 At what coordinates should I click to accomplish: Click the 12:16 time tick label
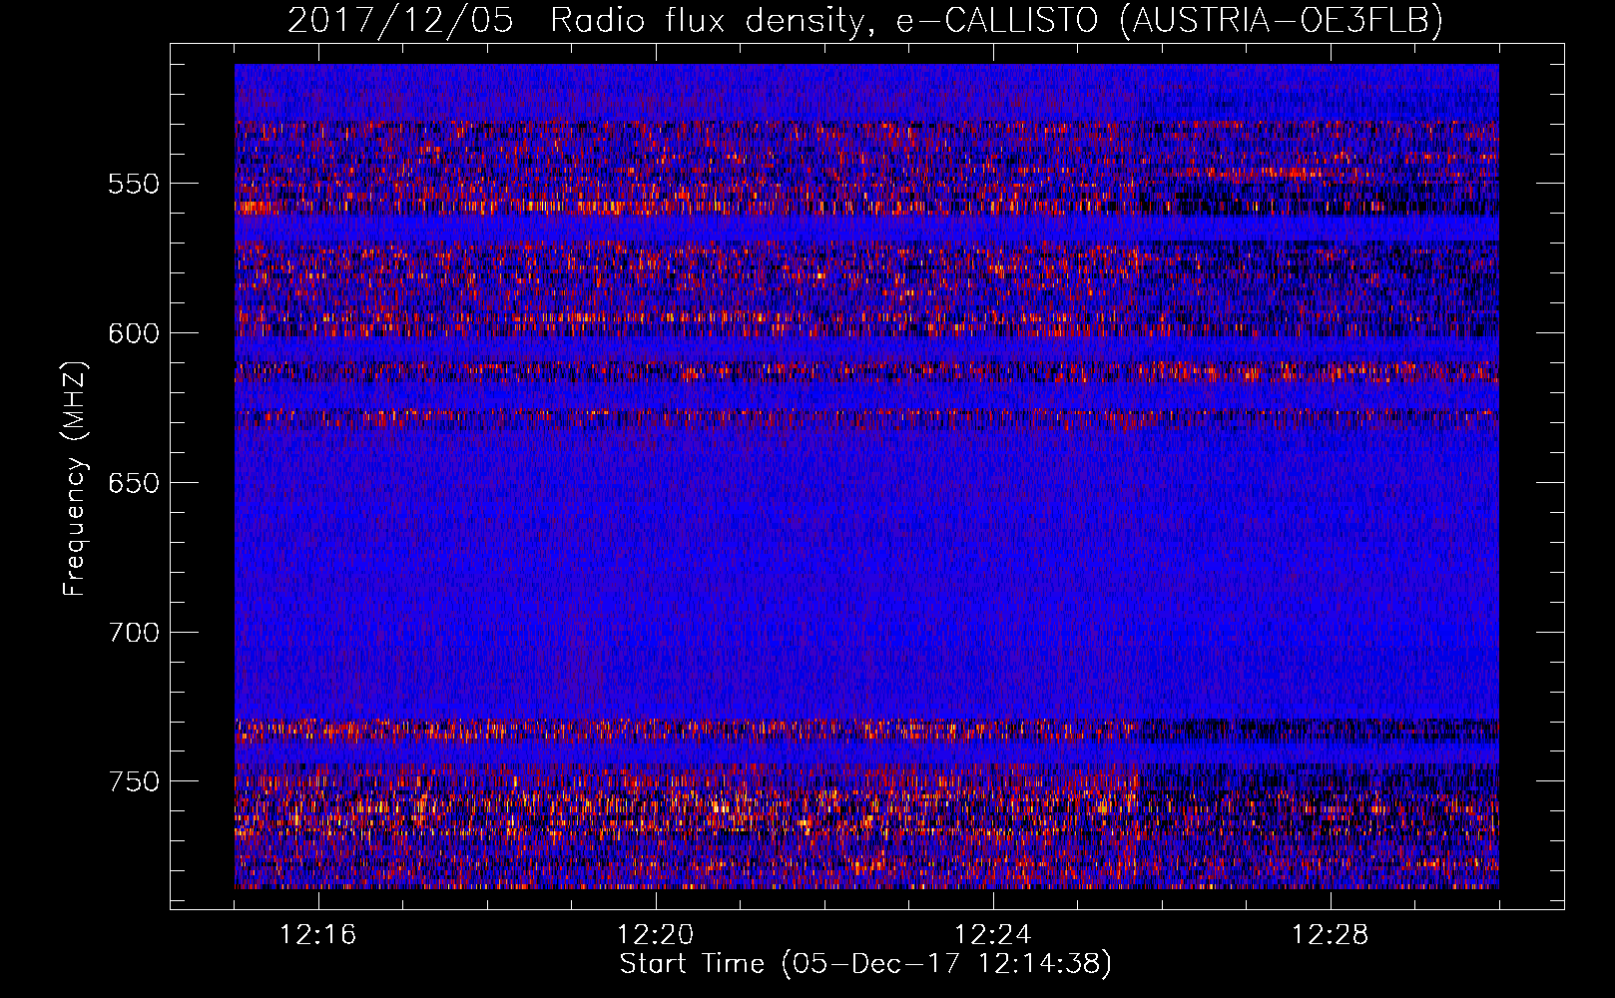pos(318,935)
